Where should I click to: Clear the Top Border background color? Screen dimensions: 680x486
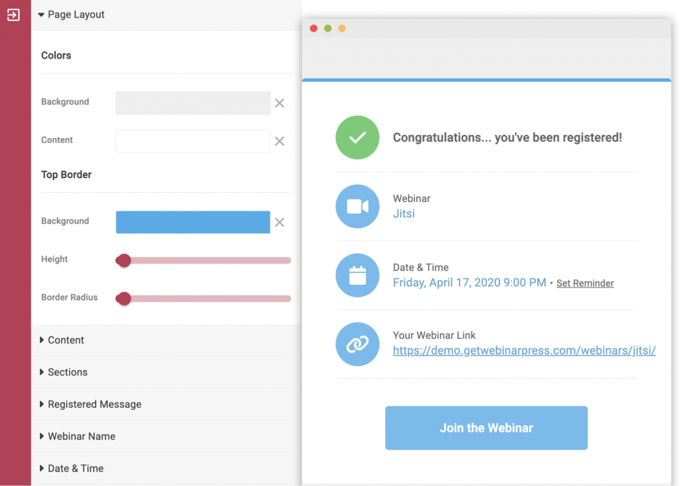point(280,222)
